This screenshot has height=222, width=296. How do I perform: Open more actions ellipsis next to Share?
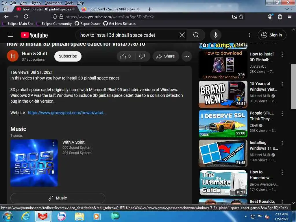(x=187, y=56)
